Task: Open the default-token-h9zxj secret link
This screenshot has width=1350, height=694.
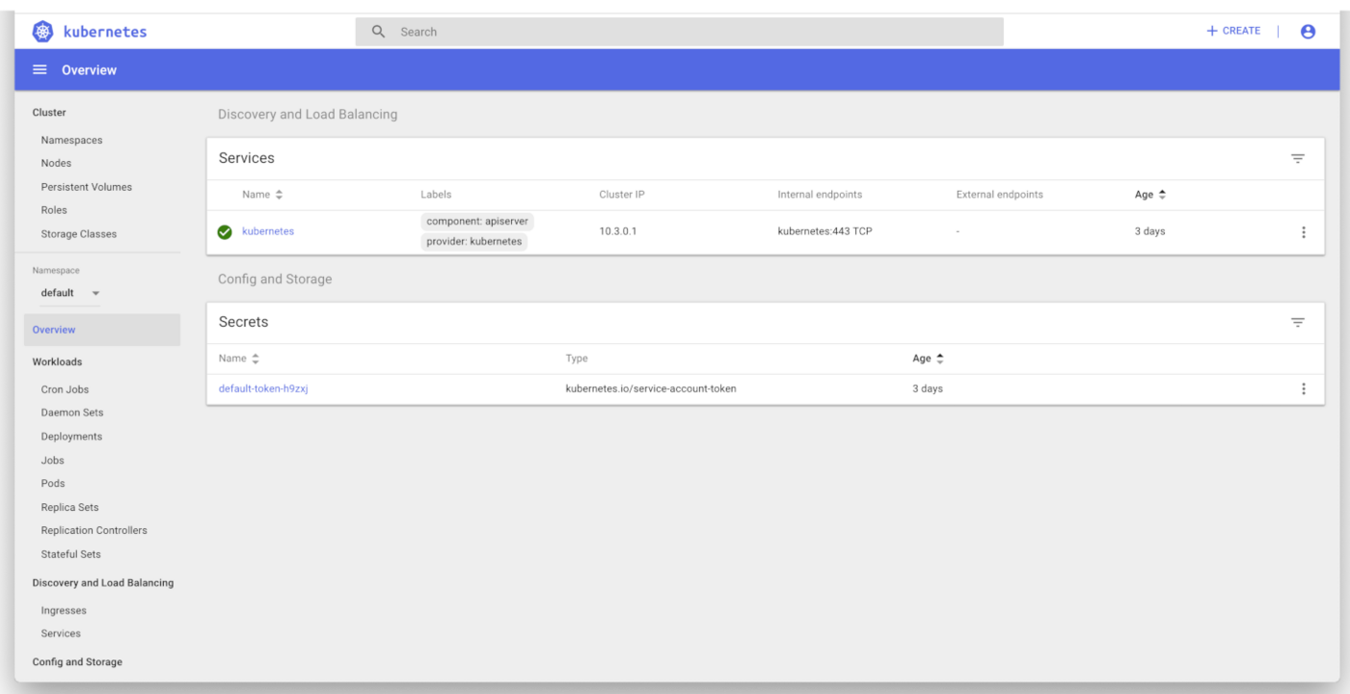Action: (x=263, y=388)
